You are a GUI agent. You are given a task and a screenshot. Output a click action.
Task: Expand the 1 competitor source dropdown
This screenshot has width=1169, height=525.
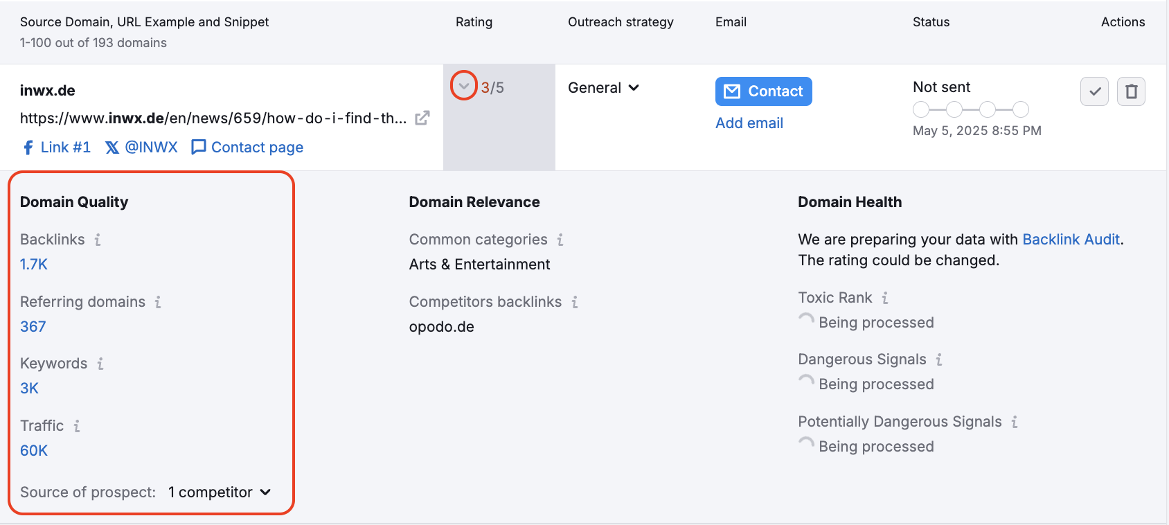click(x=220, y=492)
